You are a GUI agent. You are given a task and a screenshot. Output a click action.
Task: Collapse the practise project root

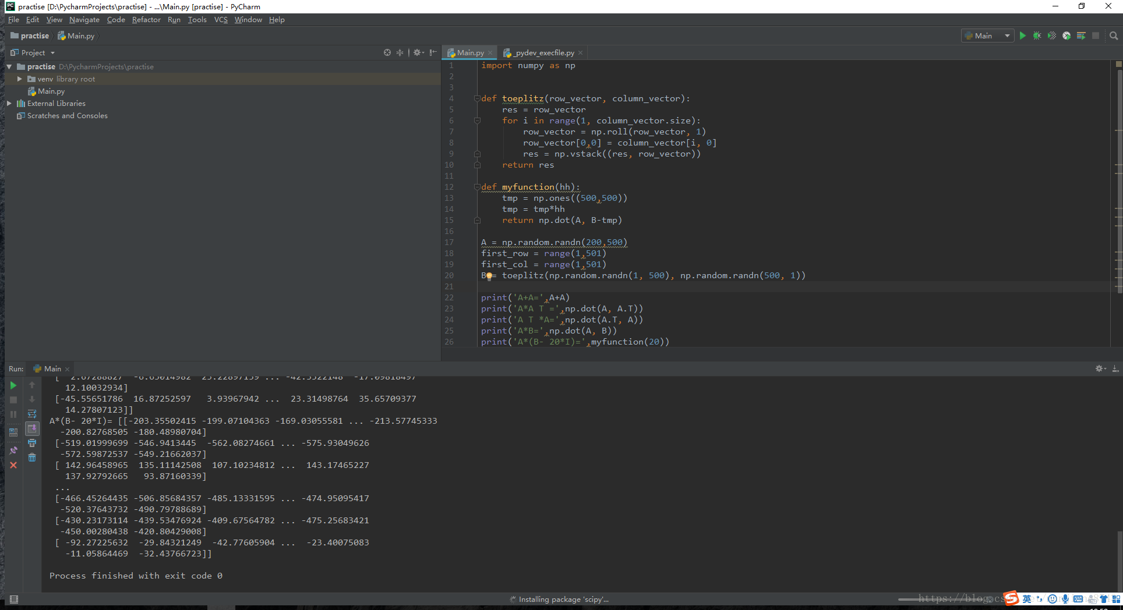9,67
